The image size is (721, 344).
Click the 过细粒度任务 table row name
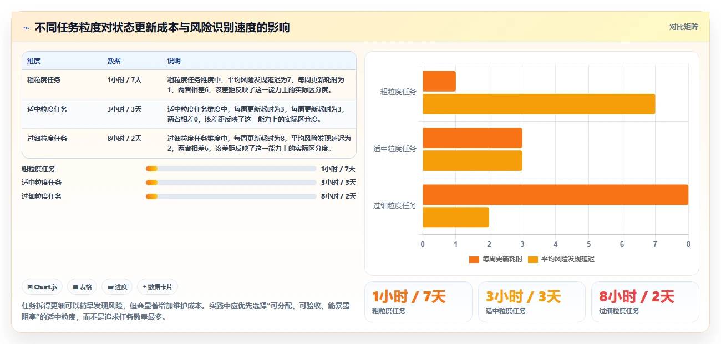point(47,139)
